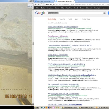Click the blue search button
This screenshot has width=109, height=109.
(108, 13)
